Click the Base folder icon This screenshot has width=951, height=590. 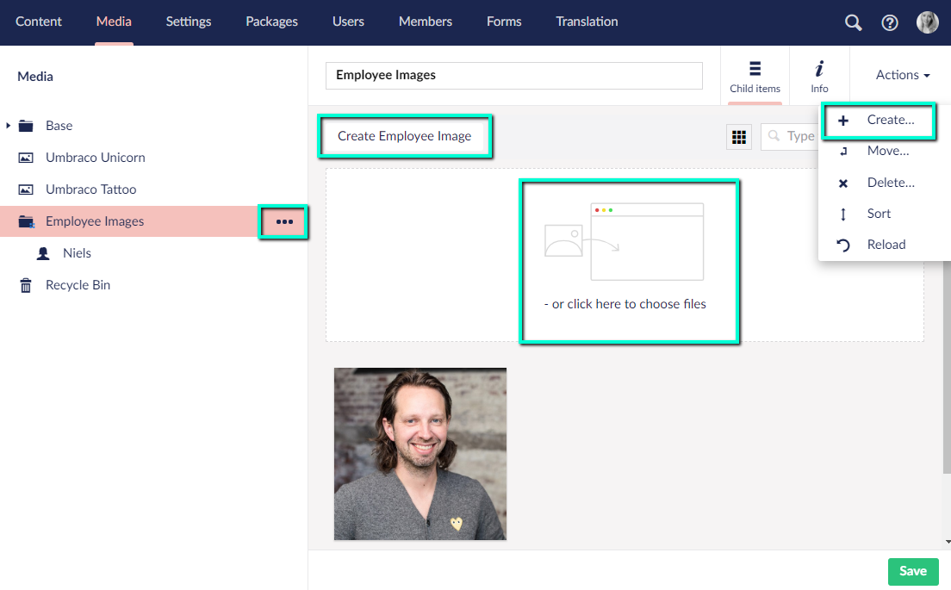26,126
